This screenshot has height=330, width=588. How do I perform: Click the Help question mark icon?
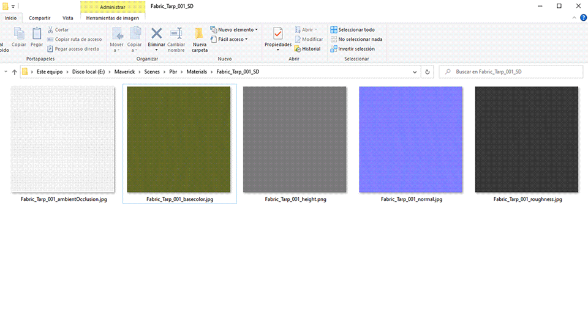point(582,18)
